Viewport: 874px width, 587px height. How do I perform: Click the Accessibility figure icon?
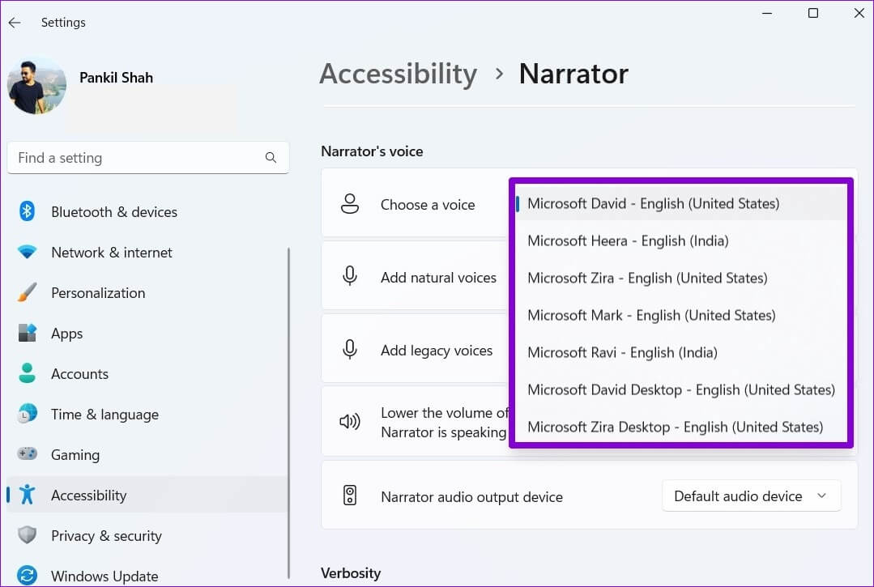click(x=27, y=495)
